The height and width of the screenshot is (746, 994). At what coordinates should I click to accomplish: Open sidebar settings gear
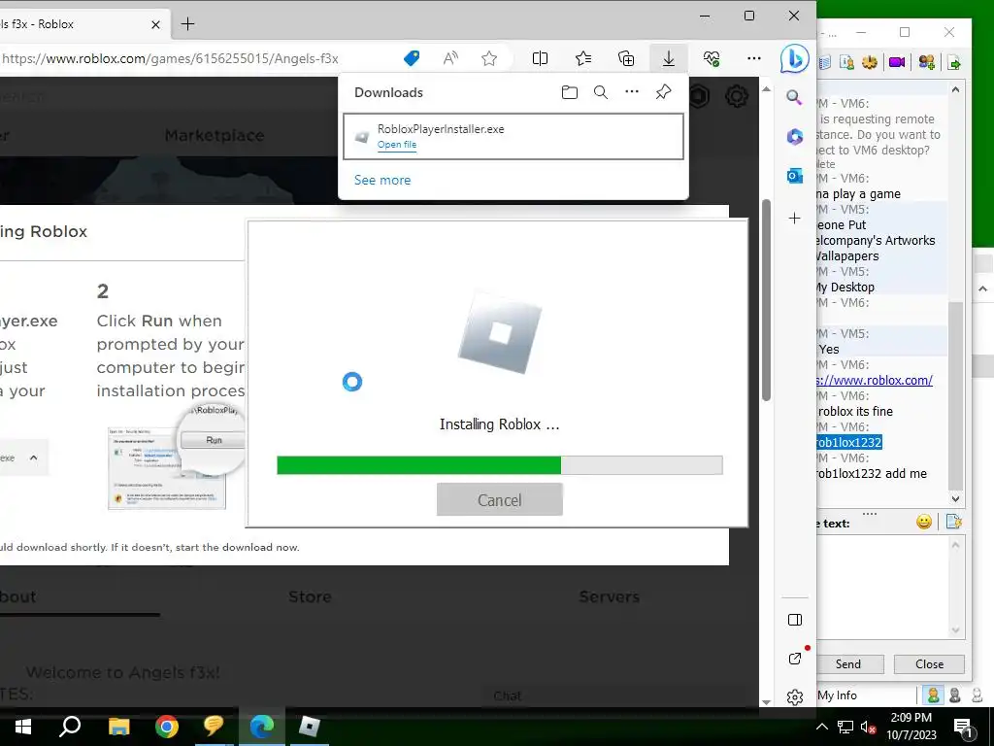point(795,697)
